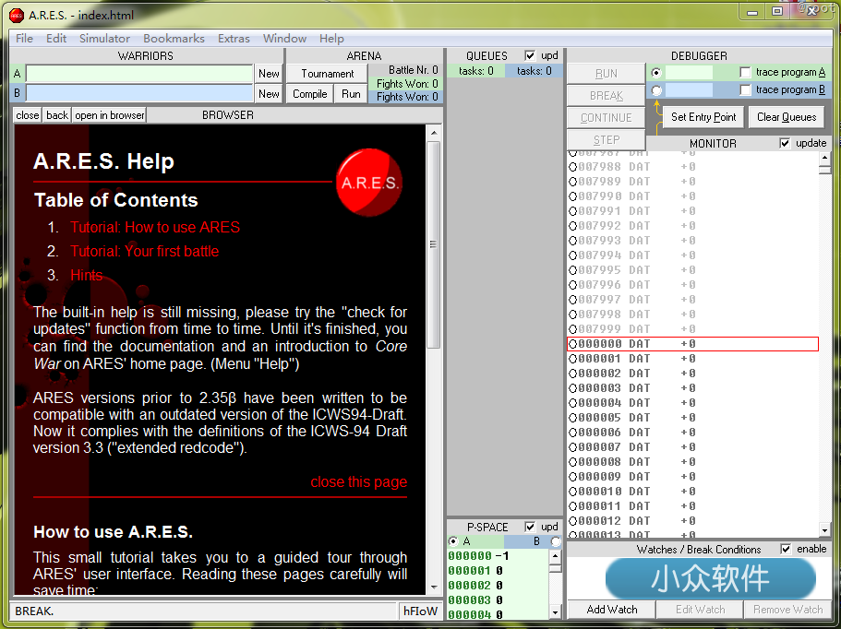Screen dimensions: 841x629
Task: Select monitor row 000012 DAT
Action: click(x=693, y=521)
